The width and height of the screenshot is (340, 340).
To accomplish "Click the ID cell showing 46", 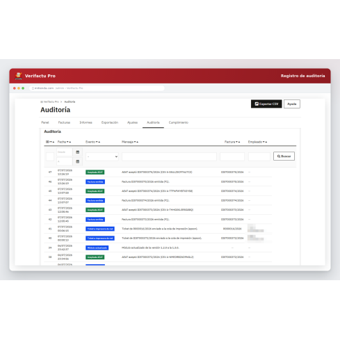I will pyautogui.click(x=50, y=181).
